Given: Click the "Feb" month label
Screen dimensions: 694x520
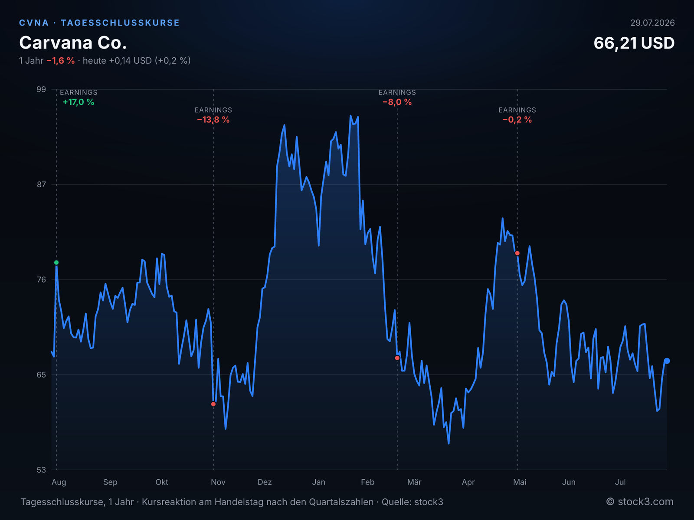Looking at the screenshot, I should click(367, 482).
